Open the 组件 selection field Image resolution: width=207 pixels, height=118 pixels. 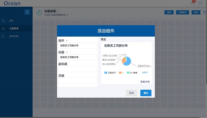78,45
